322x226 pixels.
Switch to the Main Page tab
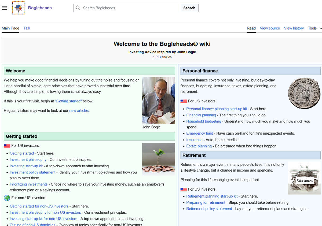coord(10,28)
